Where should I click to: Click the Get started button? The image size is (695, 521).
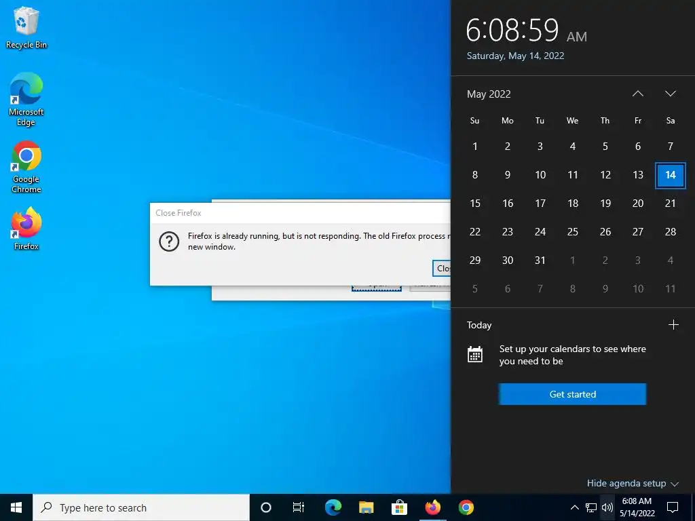[572, 394]
